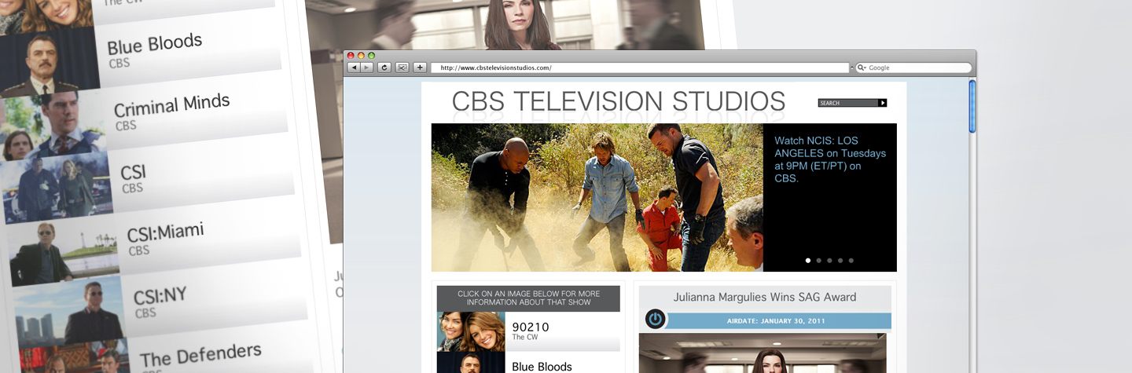Select fourth carousel dot
The image size is (1132, 373).
tap(840, 260)
